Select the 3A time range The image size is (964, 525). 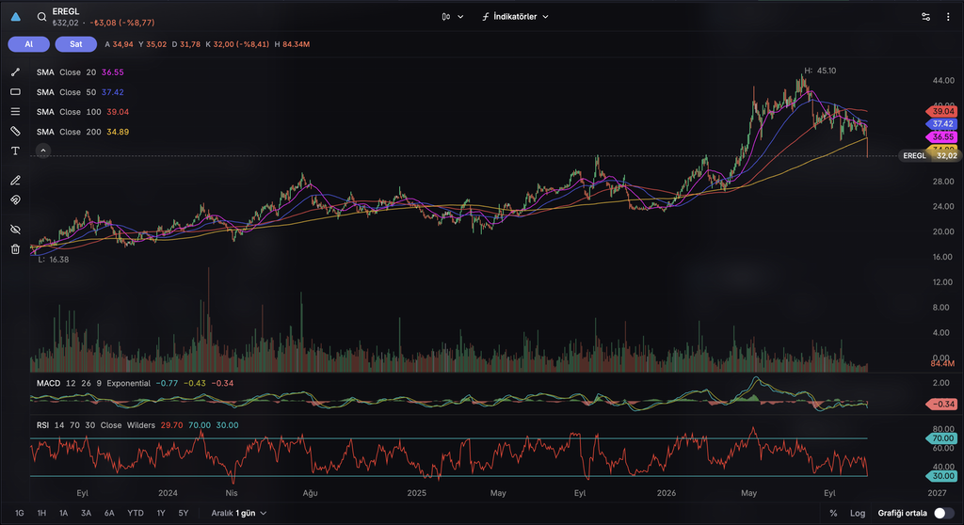click(86, 513)
